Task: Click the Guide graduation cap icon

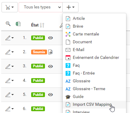Action: pyautogui.click(x=68, y=97)
